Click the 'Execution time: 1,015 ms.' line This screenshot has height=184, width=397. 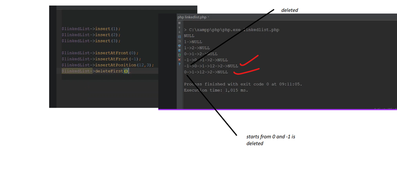pos(216,90)
